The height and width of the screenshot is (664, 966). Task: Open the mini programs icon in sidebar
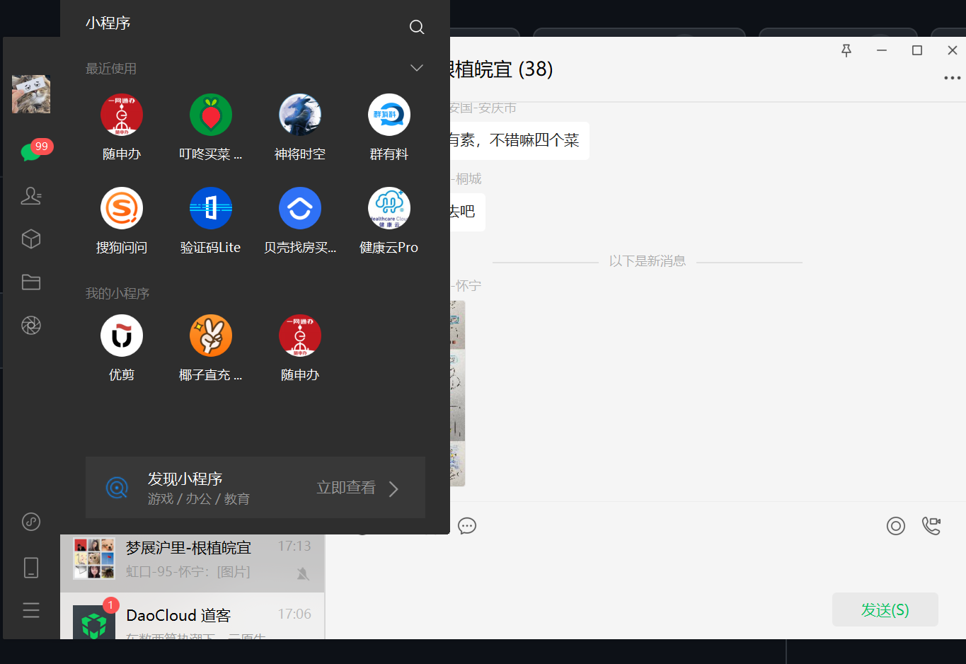point(31,522)
